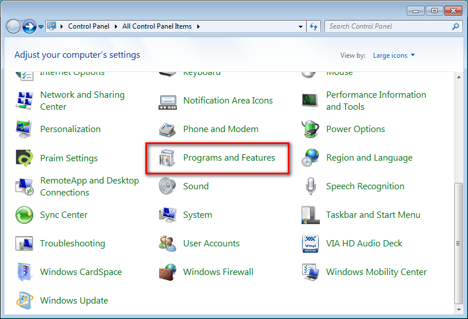Image resolution: width=468 pixels, height=319 pixels.
Task: Click the Windows Mobility Center icon
Action: pyautogui.click(x=310, y=272)
